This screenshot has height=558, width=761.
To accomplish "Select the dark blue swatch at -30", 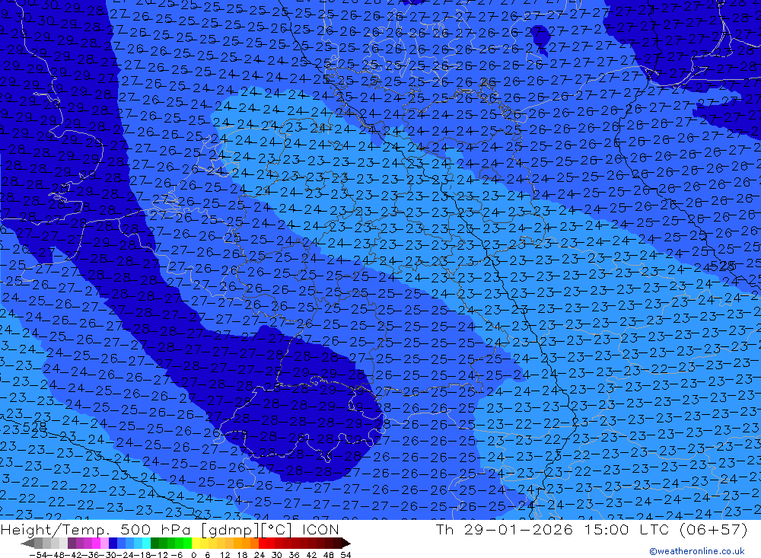I will pyautogui.click(x=113, y=543).
